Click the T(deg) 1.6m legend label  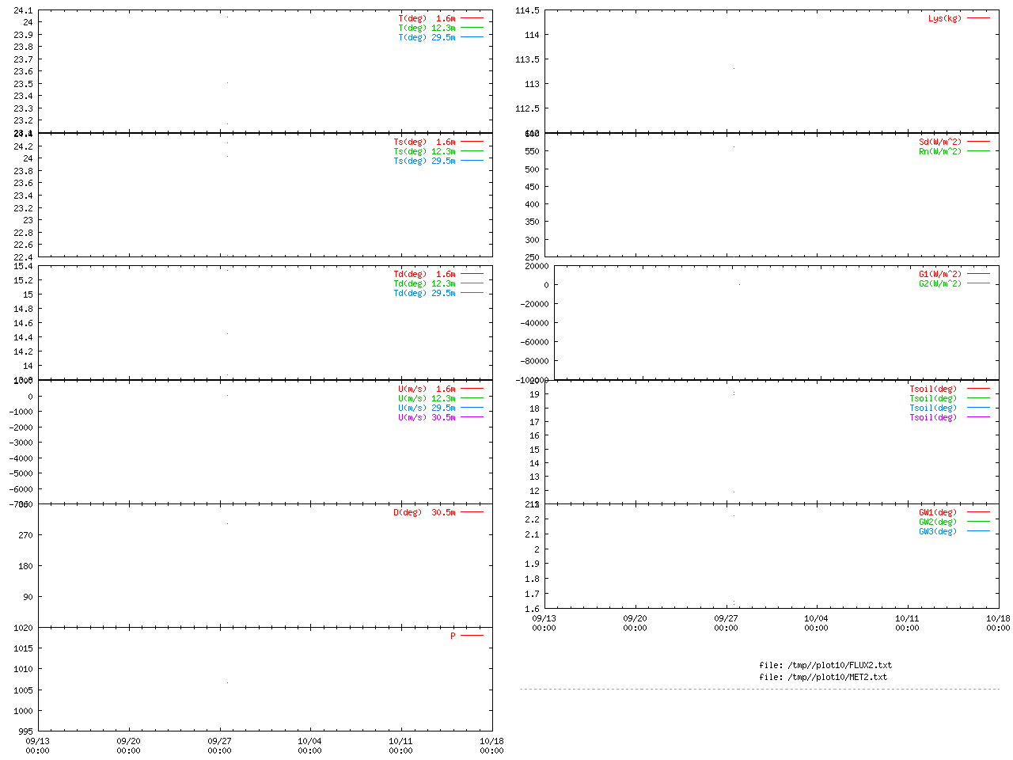pyautogui.click(x=427, y=18)
